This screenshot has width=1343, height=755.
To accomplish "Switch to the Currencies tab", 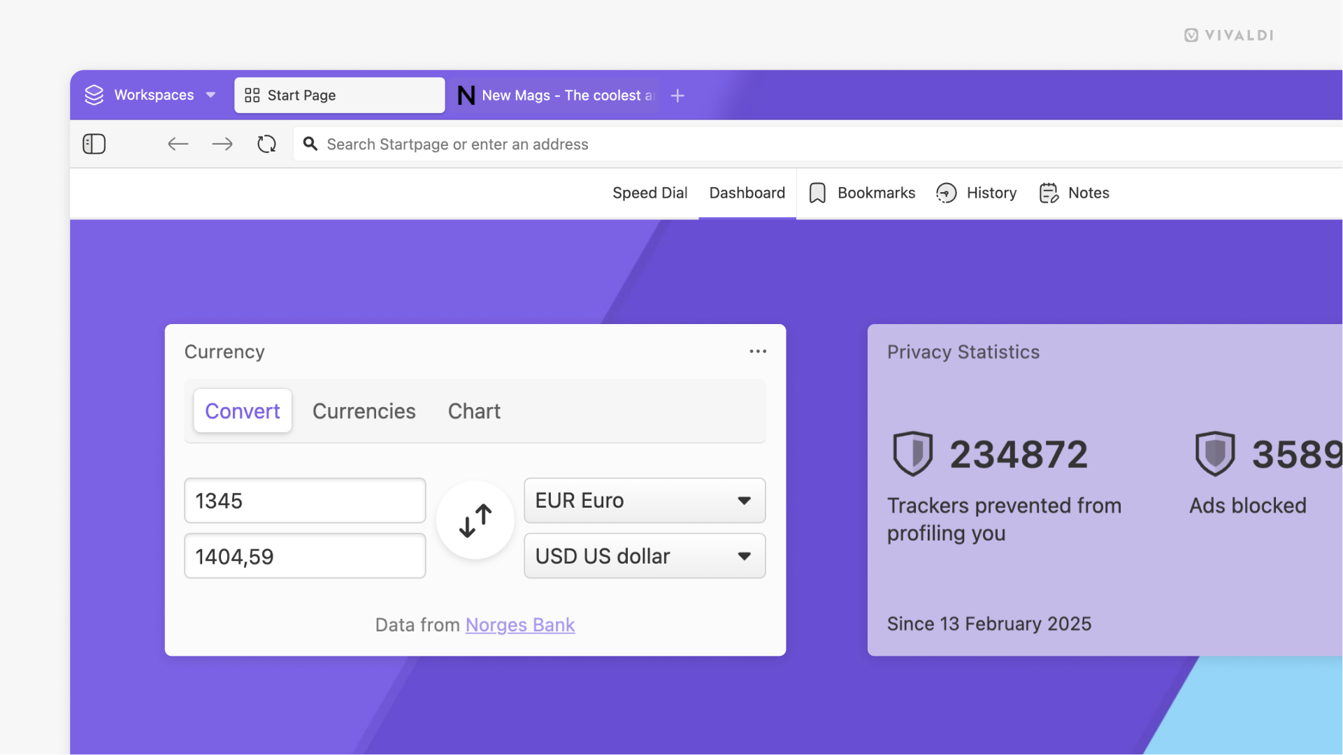I will point(364,410).
